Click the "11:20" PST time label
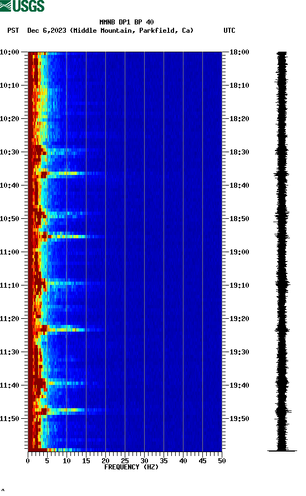 (9, 319)
